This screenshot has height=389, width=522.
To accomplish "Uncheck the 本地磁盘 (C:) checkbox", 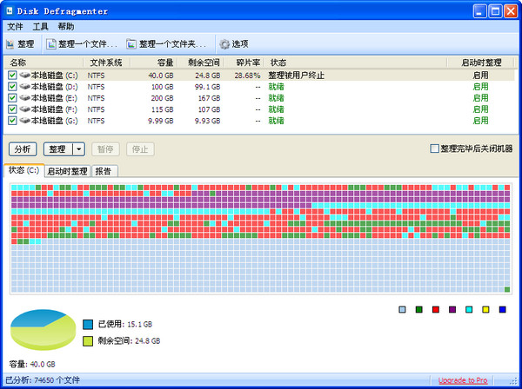I will (11, 76).
